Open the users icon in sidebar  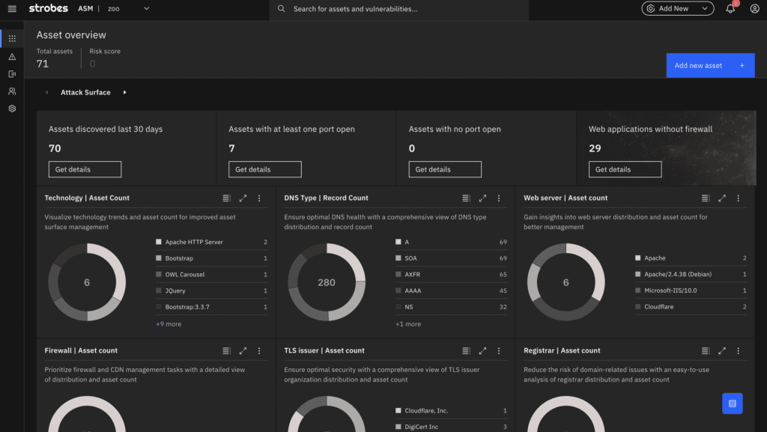[12, 91]
